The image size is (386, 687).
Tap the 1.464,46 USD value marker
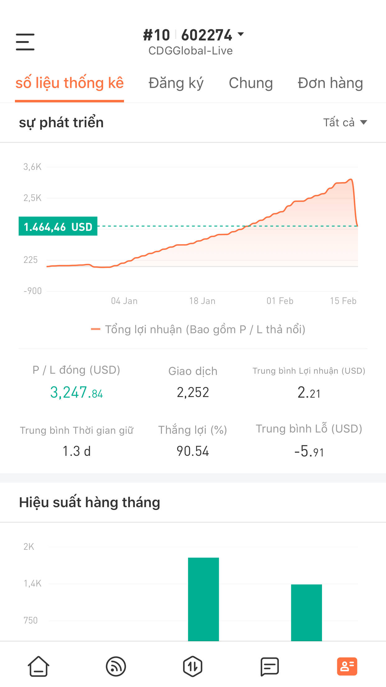(x=58, y=226)
